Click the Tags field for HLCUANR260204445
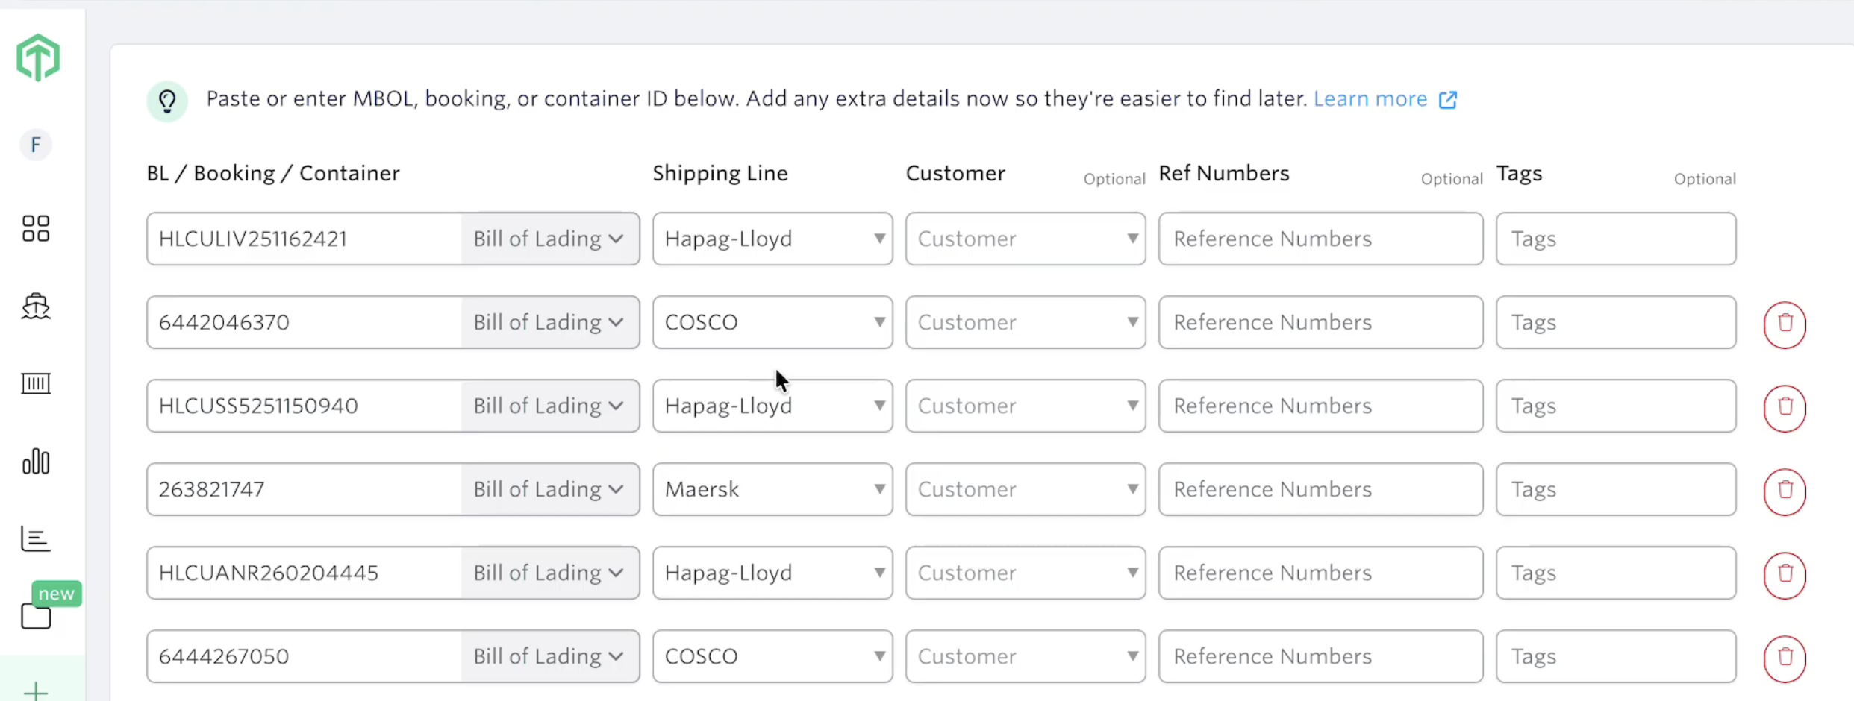This screenshot has width=1854, height=701. point(1616,573)
